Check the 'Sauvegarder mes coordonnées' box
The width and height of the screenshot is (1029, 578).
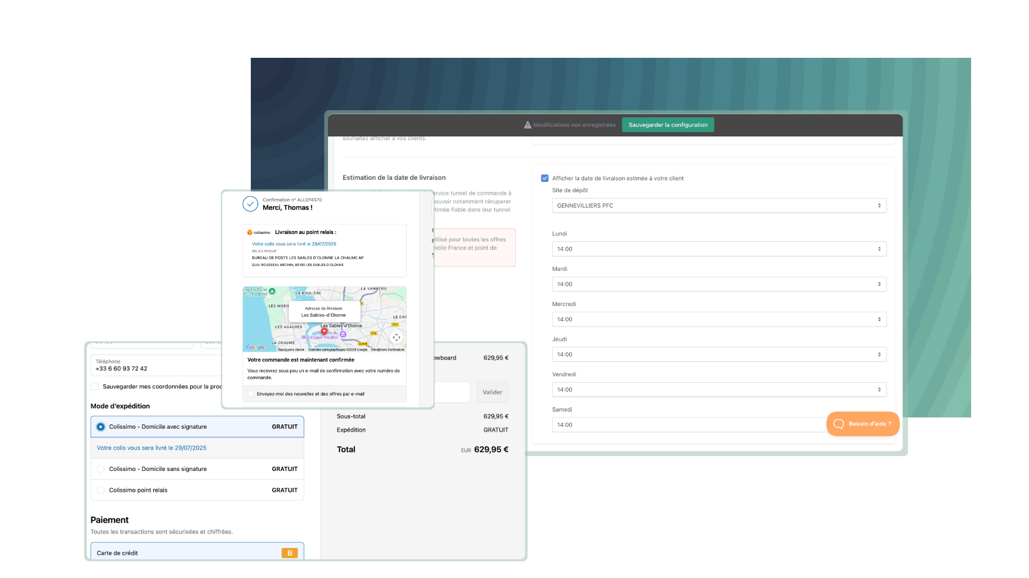click(x=95, y=386)
